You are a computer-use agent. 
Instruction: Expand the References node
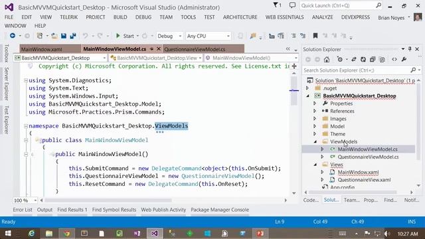[315, 111]
